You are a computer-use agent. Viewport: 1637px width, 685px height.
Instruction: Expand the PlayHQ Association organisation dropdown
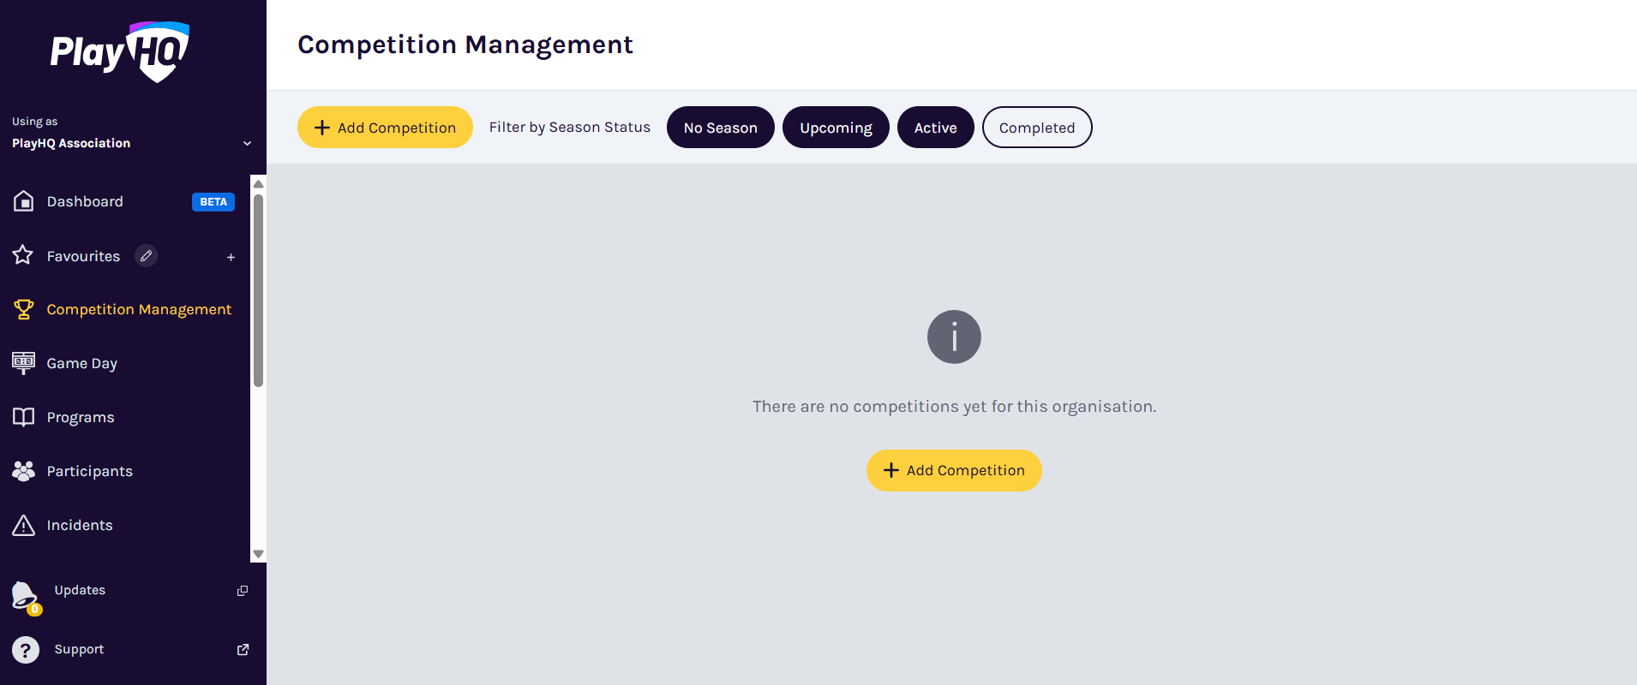click(247, 143)
